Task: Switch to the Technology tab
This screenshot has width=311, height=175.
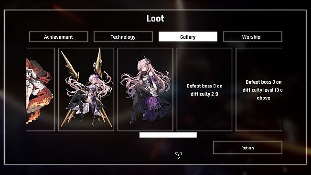Action: 123,37
